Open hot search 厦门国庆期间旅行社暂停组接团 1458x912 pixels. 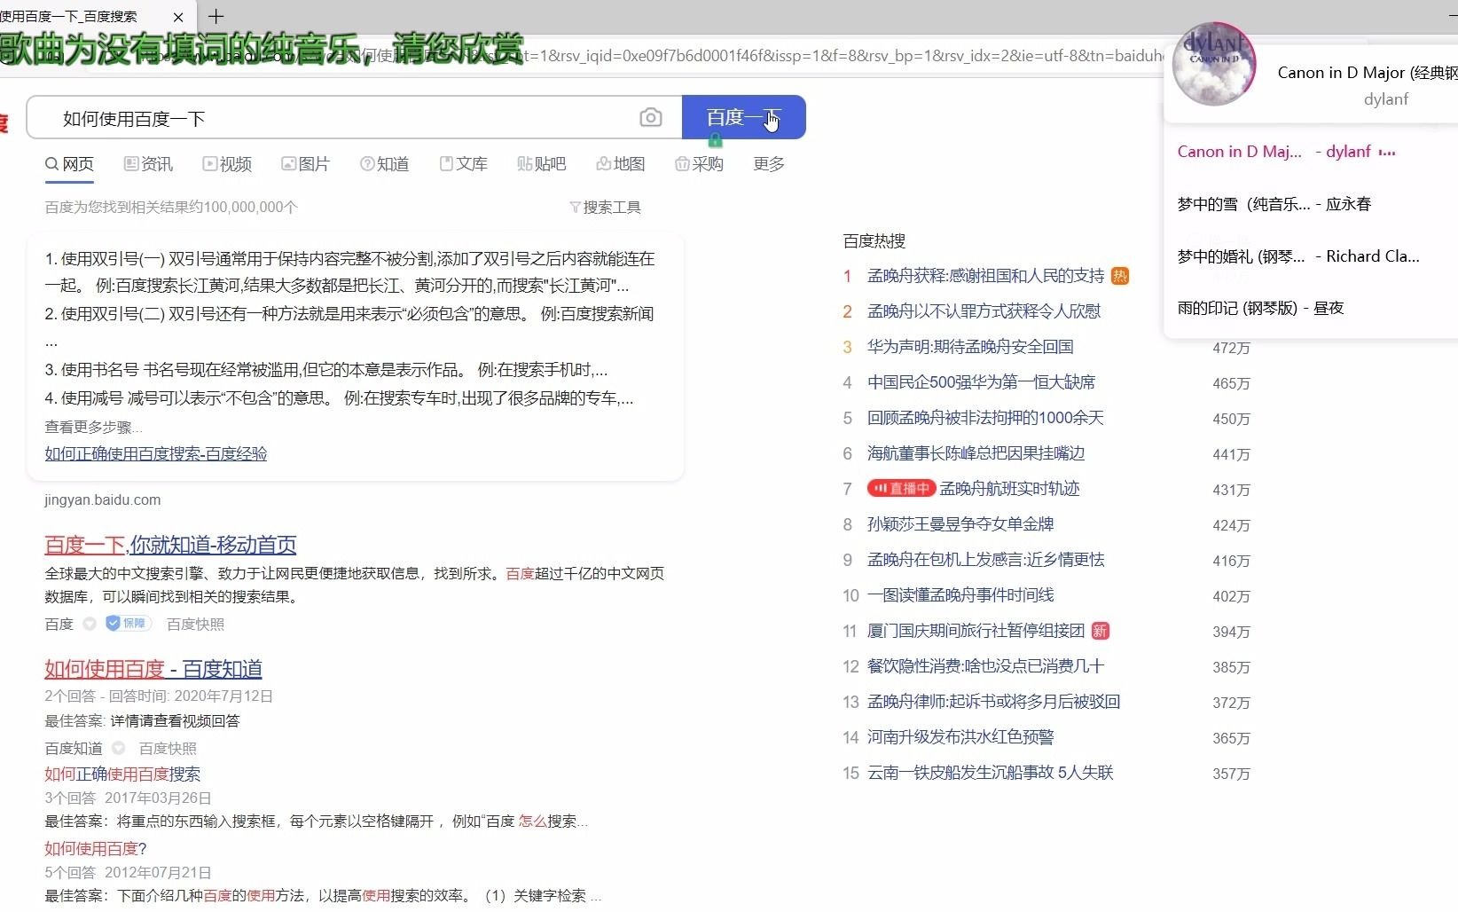(976, 631)
